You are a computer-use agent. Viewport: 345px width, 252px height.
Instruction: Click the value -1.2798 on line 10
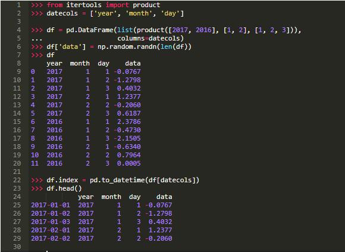(x=127, y=80)
